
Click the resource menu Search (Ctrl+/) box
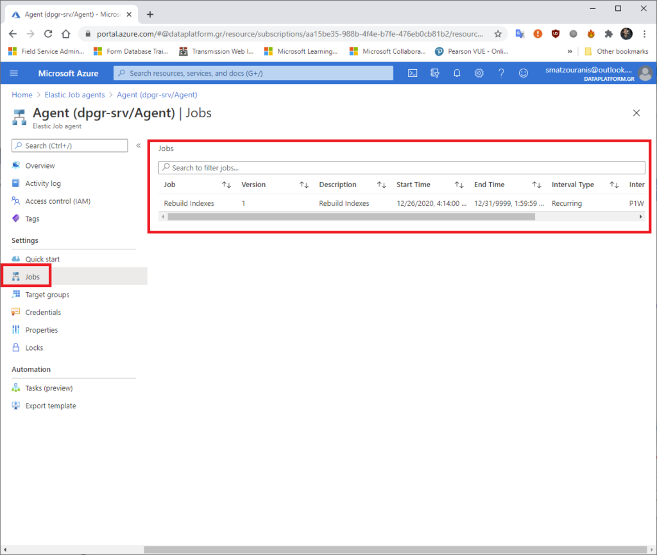pos(70,145)
